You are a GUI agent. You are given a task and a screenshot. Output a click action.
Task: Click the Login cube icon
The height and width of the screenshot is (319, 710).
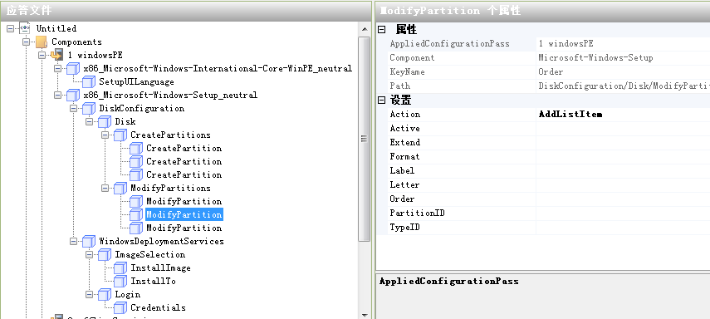(x=105, y=295)
